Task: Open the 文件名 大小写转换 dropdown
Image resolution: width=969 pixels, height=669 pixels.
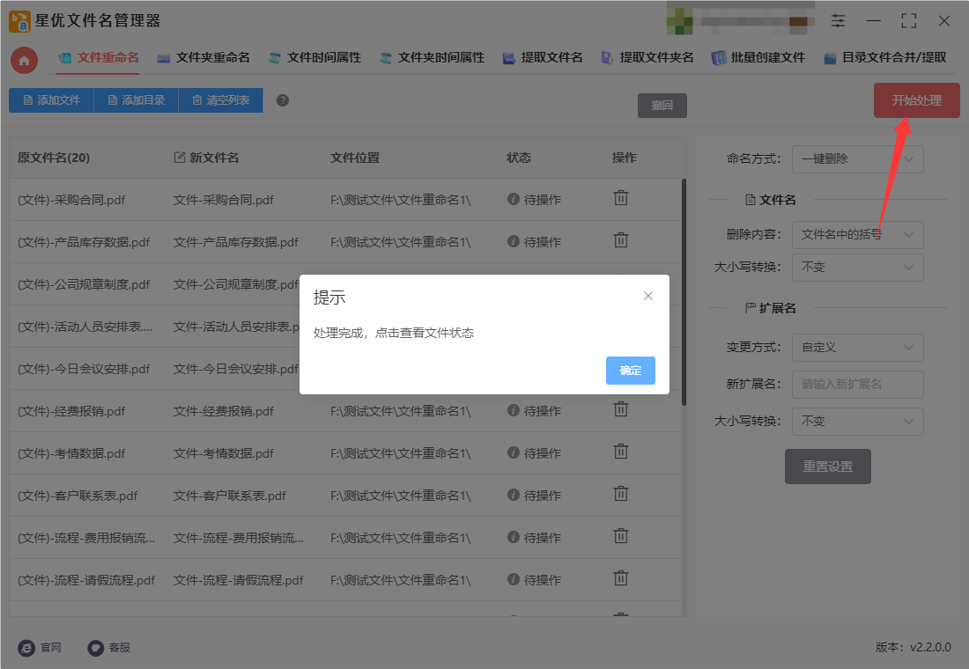Action: pyautogui.click(x=858, y=268)
